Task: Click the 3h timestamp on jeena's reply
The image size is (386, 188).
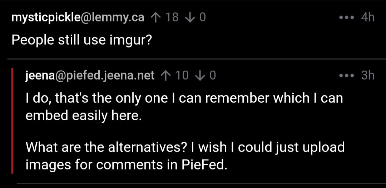Action: (367, 75)
